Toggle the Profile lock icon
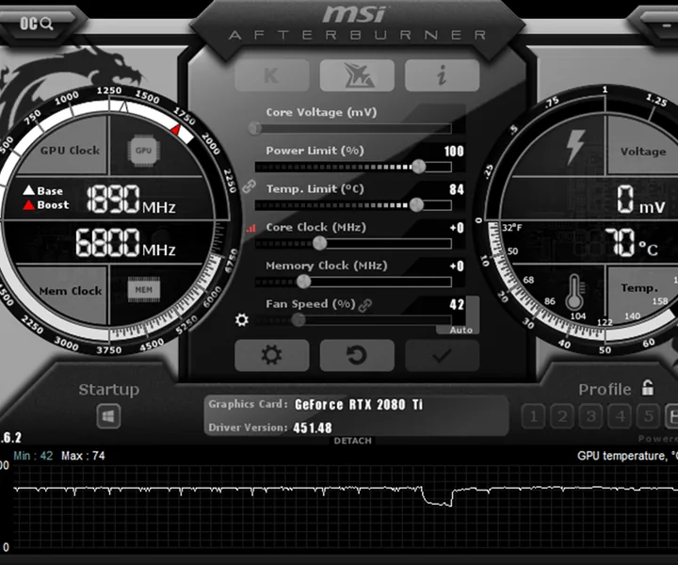This screenshot has height=565, width=678. (x=647, y=387)
